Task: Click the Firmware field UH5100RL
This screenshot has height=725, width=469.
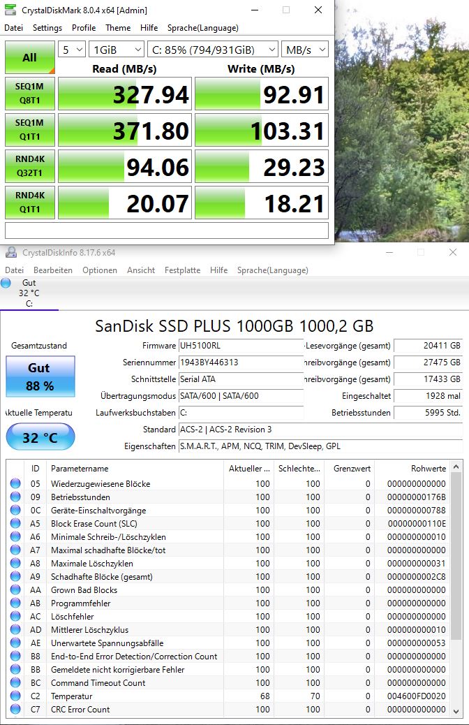Action: tap(241, 346)
